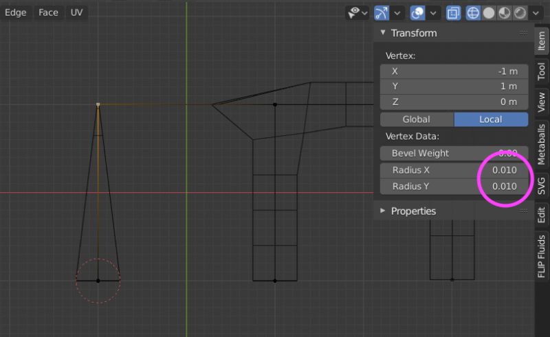Image resolution: width=550 pixels, height=337 pixels.
Task: Select Rendered viewport shading
Action: tap(520, 13)
